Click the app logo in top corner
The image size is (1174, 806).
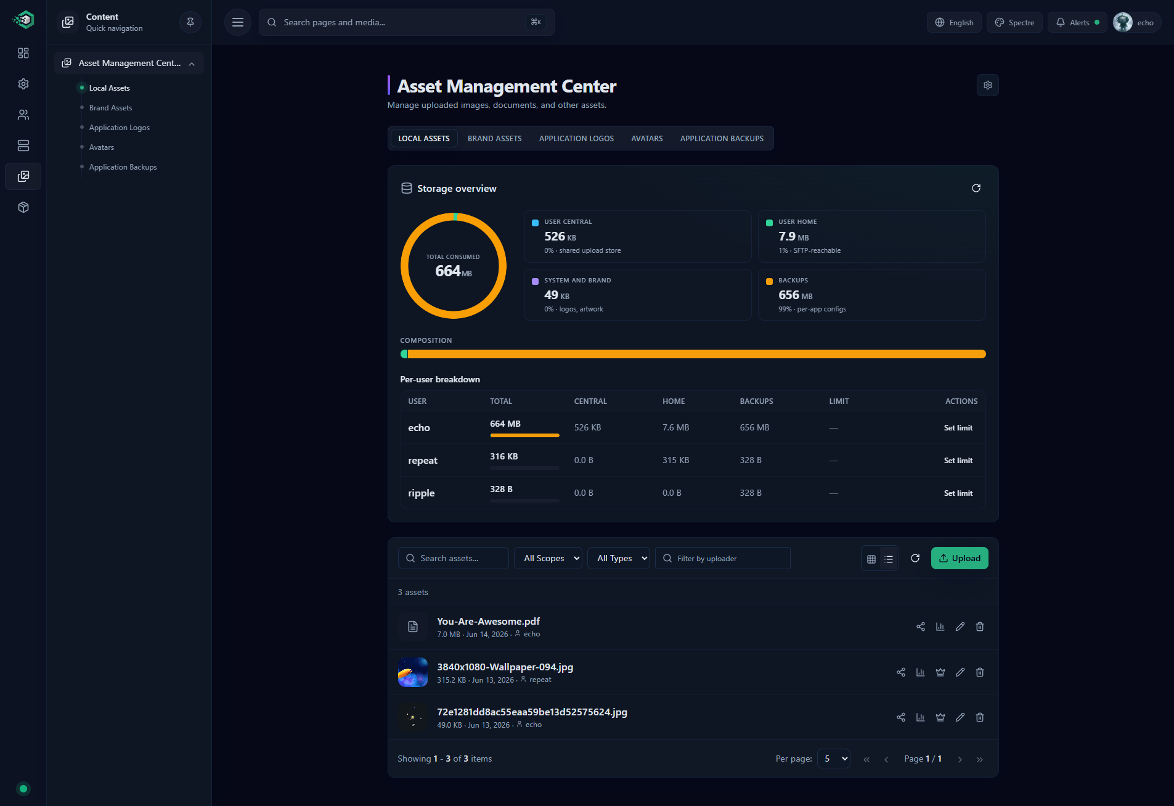coord(23,20)
